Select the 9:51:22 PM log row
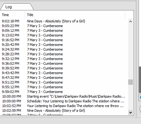 (x=64, y=82)
